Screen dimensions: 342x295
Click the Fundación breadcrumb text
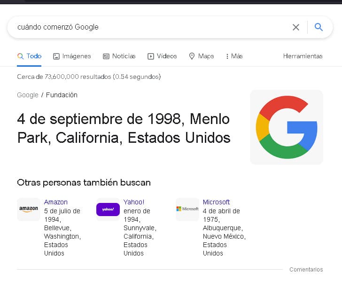point(62,95)
